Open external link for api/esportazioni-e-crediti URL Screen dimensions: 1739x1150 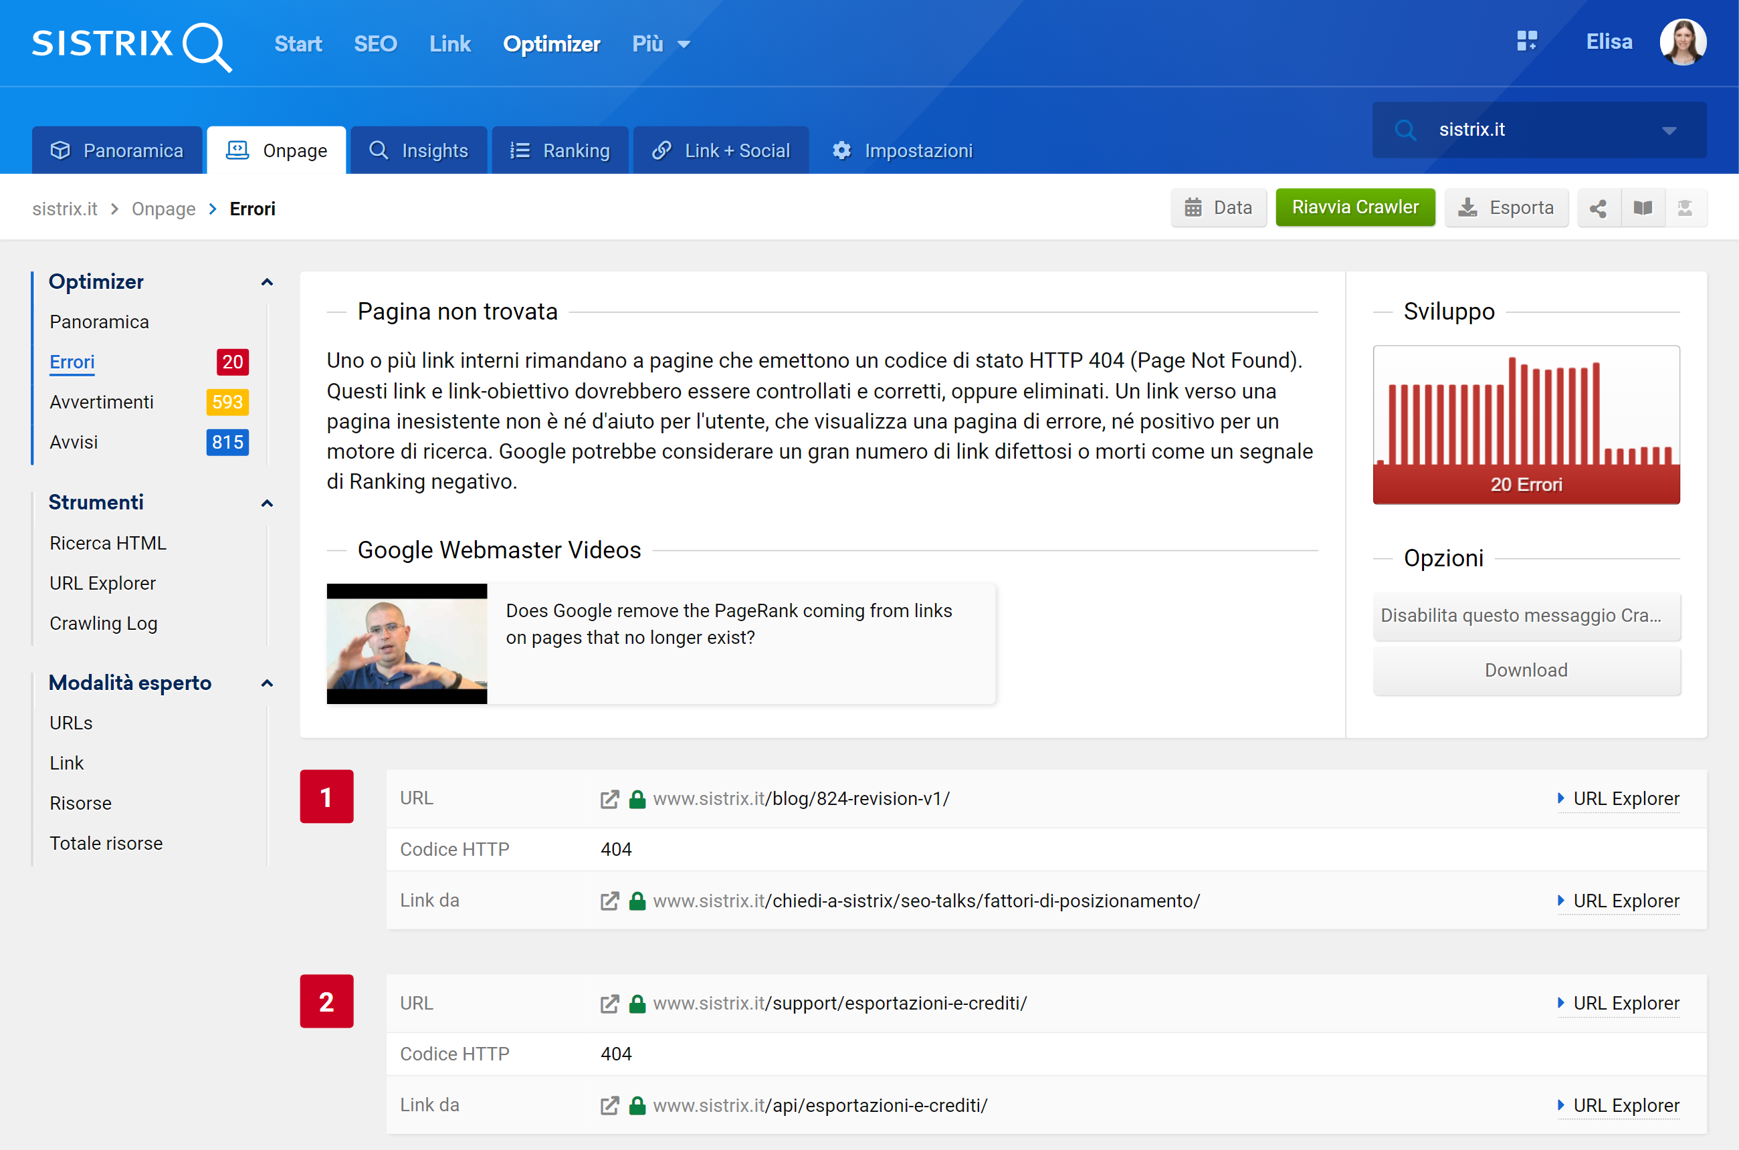point(609,1105)
